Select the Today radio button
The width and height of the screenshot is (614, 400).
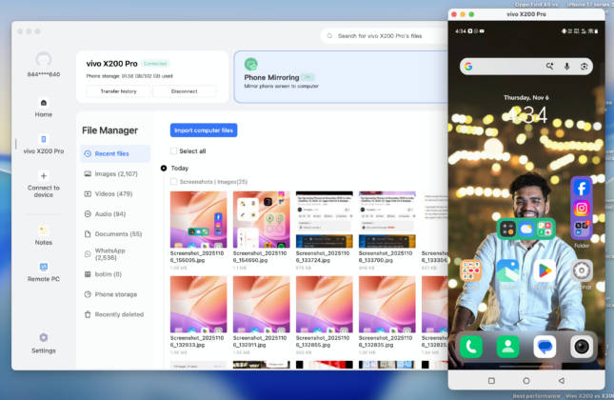164,168
